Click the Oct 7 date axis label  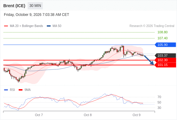pyautogui.click(x=39, y=115)
